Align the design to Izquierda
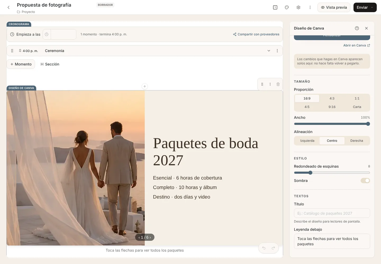 307,141
